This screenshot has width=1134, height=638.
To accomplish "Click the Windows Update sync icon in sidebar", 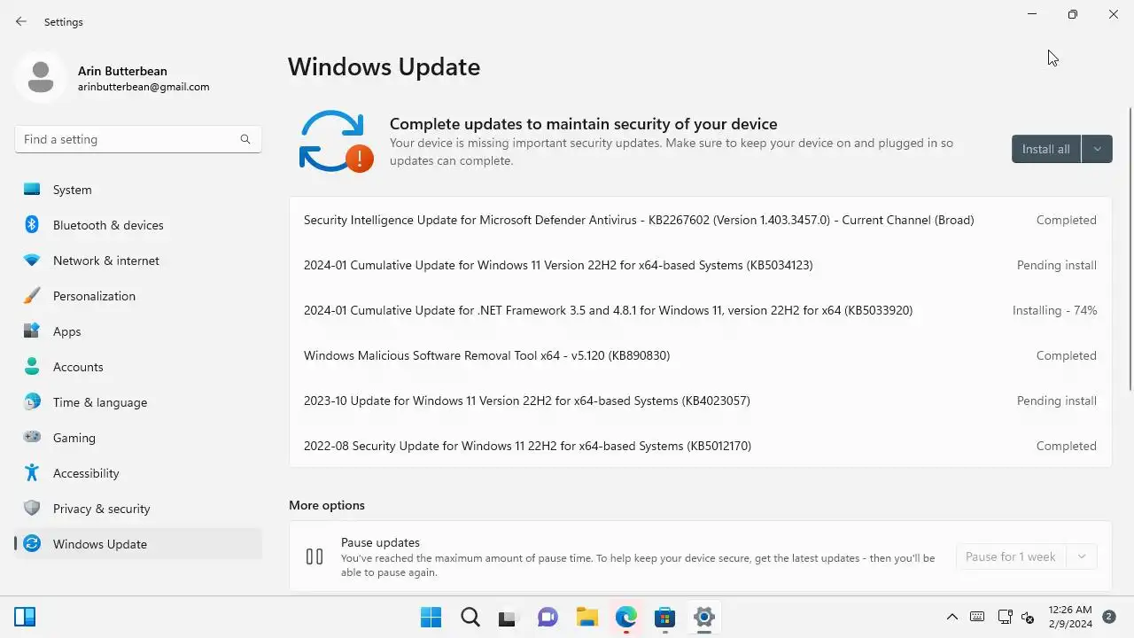I will pyautogui.click(x=32, y=544).
